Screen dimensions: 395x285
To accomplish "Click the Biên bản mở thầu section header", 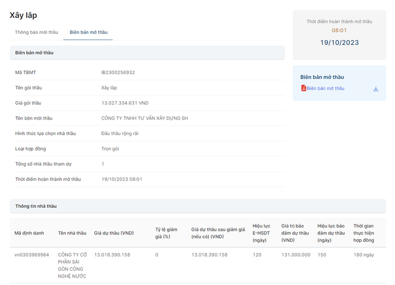I will pos(35,53).
